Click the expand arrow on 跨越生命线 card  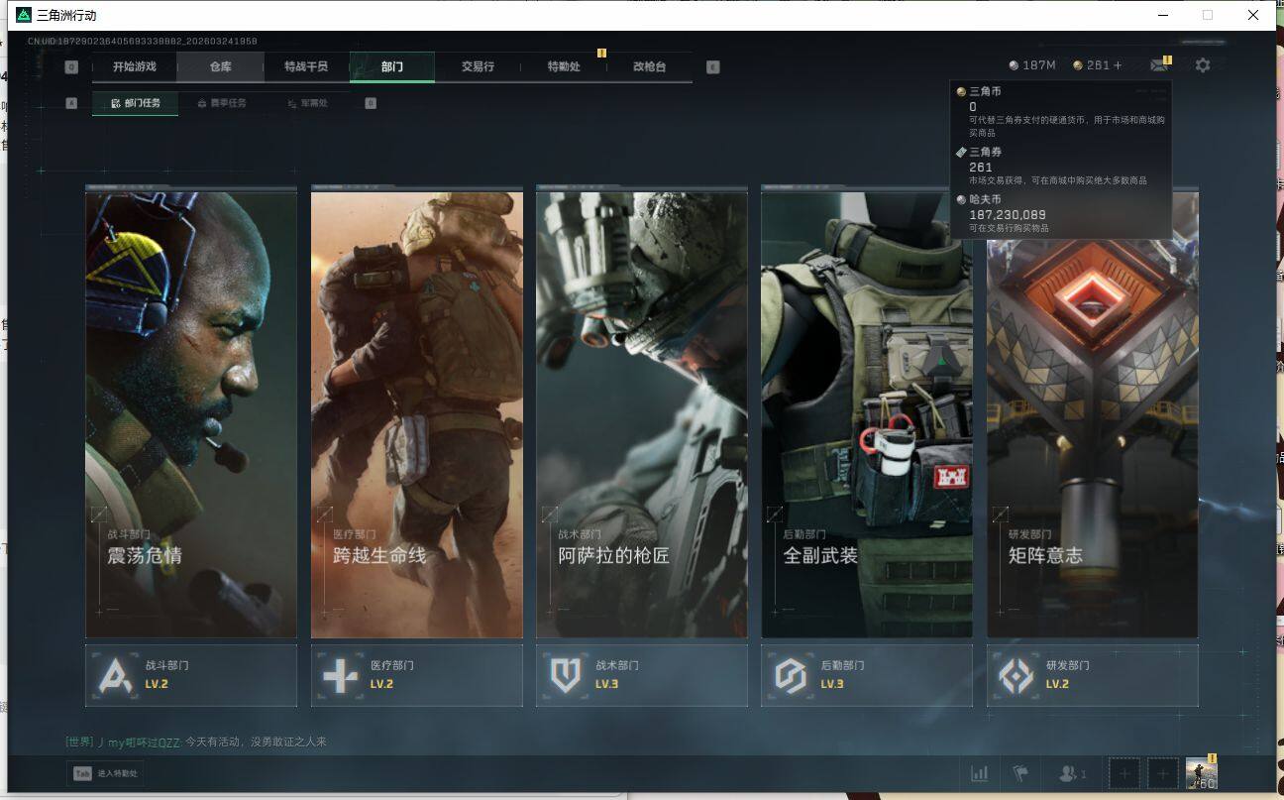click(x=324, y=514)
